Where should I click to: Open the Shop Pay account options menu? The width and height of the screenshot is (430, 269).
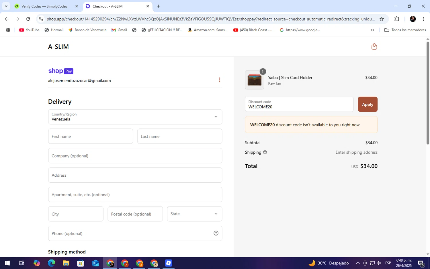(x=220, y=80)
